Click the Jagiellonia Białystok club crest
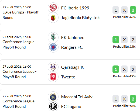This screenshot has height=111, width=140. pyautogui.click(x=53, y=18)
